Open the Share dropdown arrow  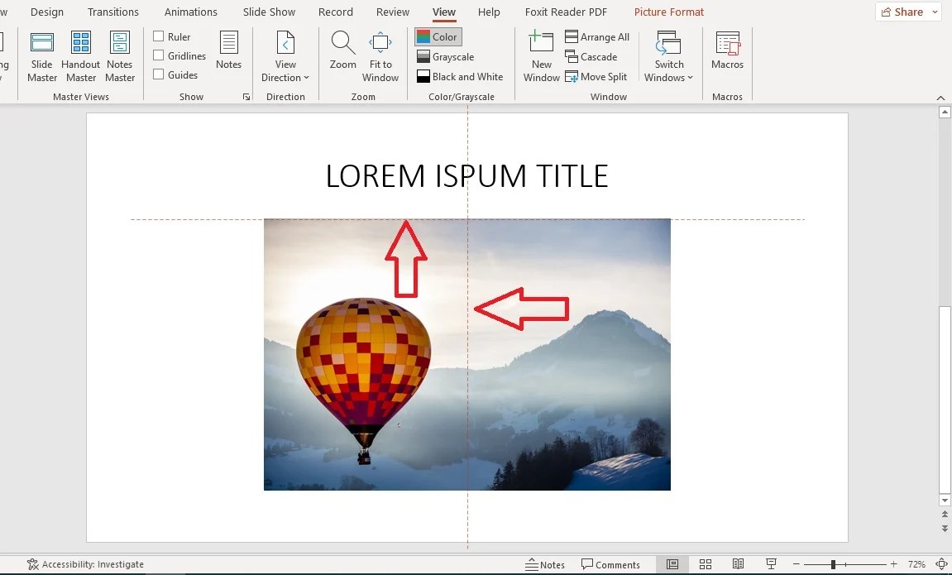point(934,12)
